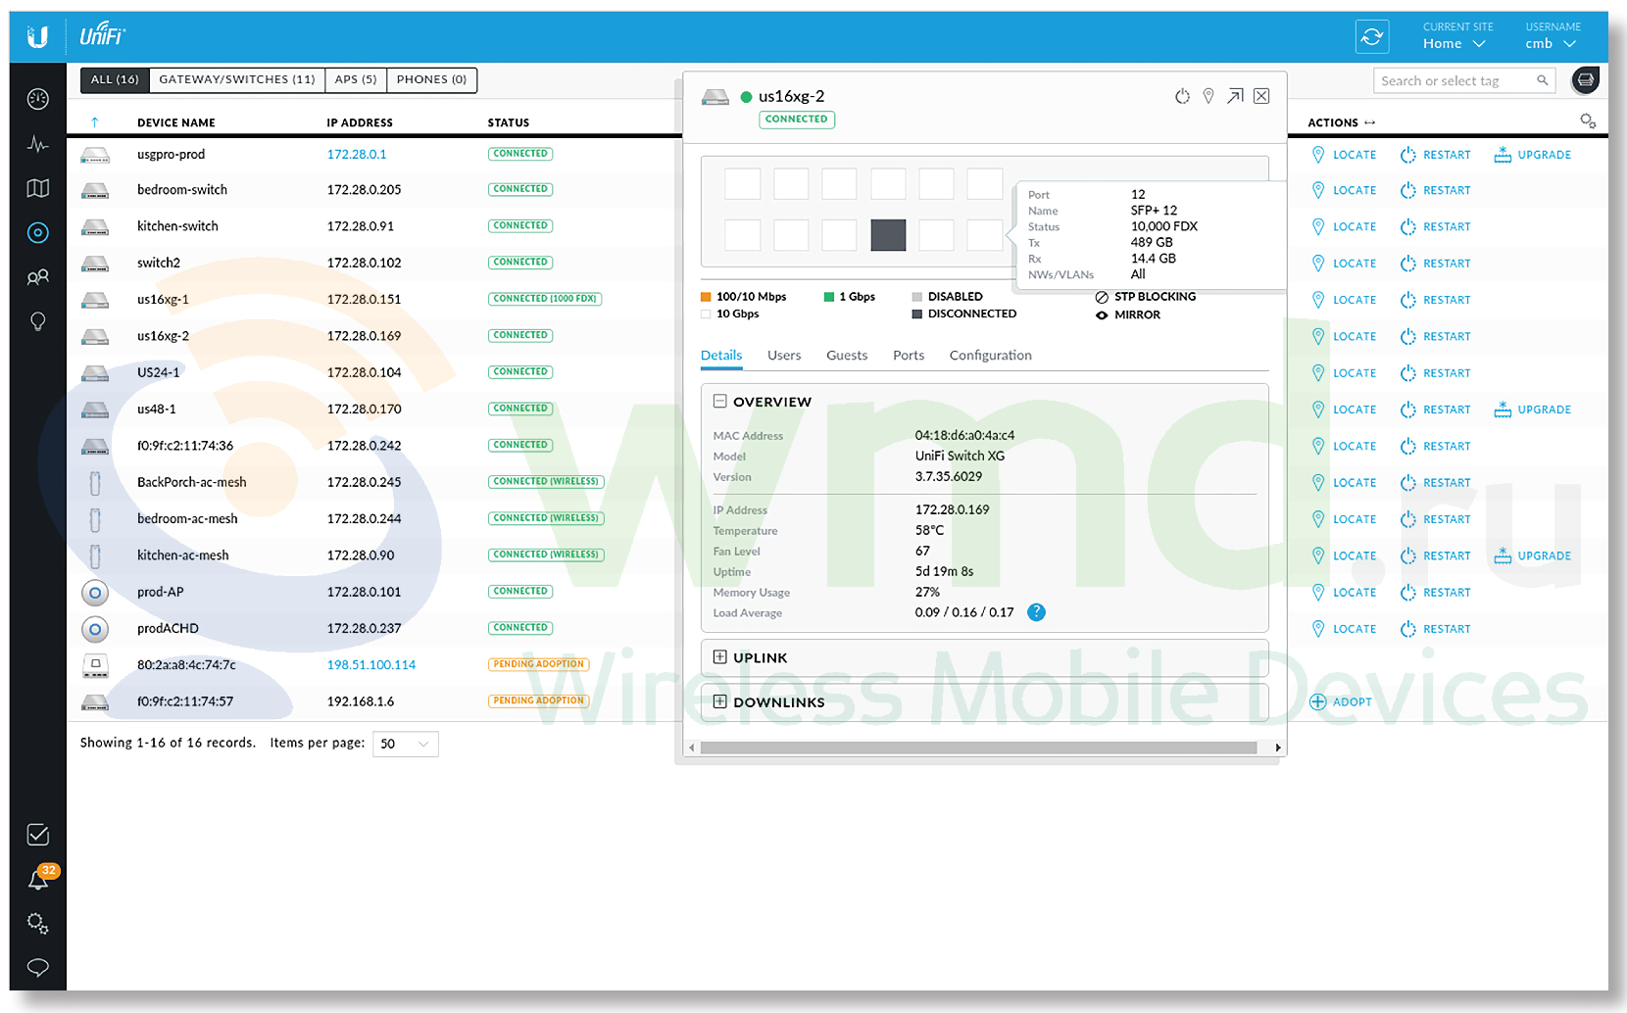Open the 198.51.100.114 IP address link
This screenshot has width=1627, height=1013.
371,664
